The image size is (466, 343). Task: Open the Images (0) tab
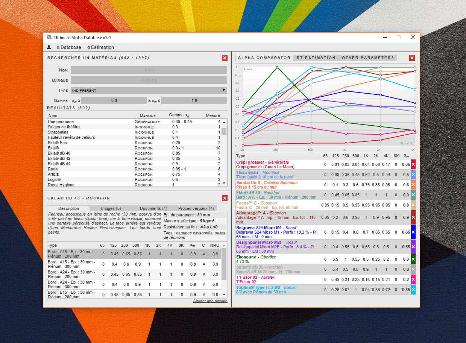[111, 208]
